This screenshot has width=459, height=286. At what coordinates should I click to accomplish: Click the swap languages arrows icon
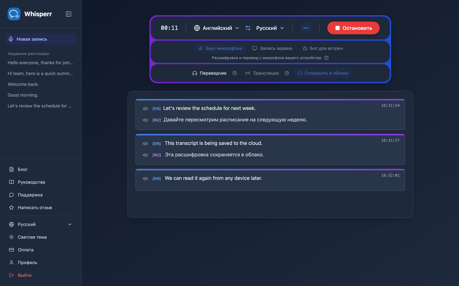tap(248, 28)
